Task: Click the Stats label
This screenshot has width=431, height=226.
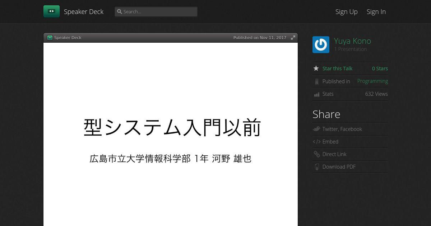Action: pos(328,94)
